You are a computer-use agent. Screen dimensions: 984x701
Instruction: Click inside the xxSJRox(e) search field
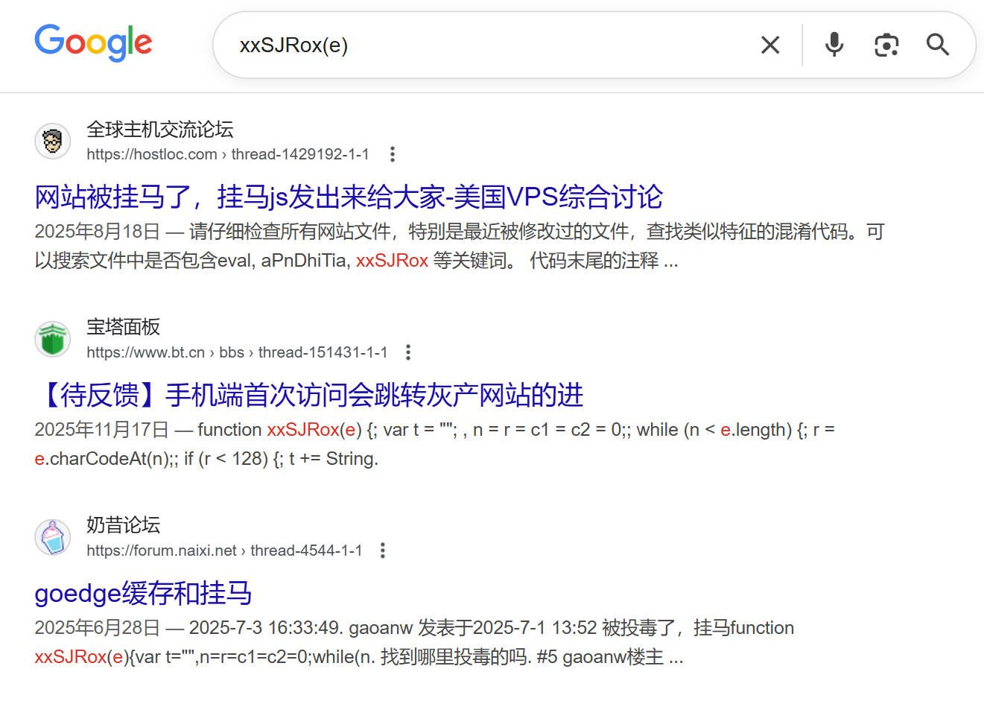click(484, 45)
